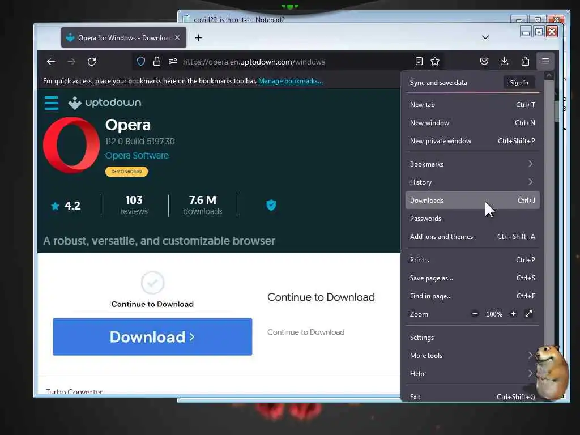Click the DEV ONBOARD badge

(126, 172)
